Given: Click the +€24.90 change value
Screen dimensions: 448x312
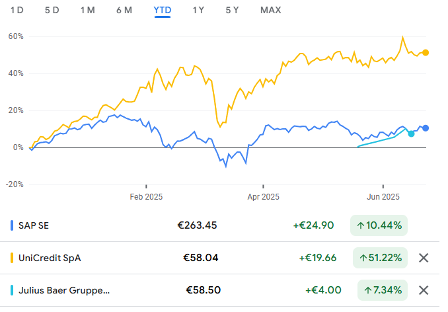Looking at the screenshot, I should tap(313, 225).
